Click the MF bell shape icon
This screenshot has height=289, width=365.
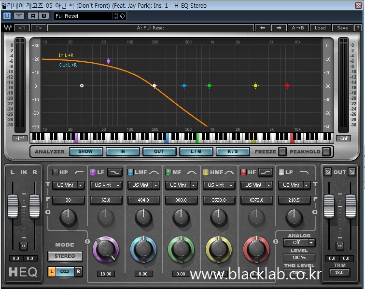pyautogui.click(x=191, y=172)
